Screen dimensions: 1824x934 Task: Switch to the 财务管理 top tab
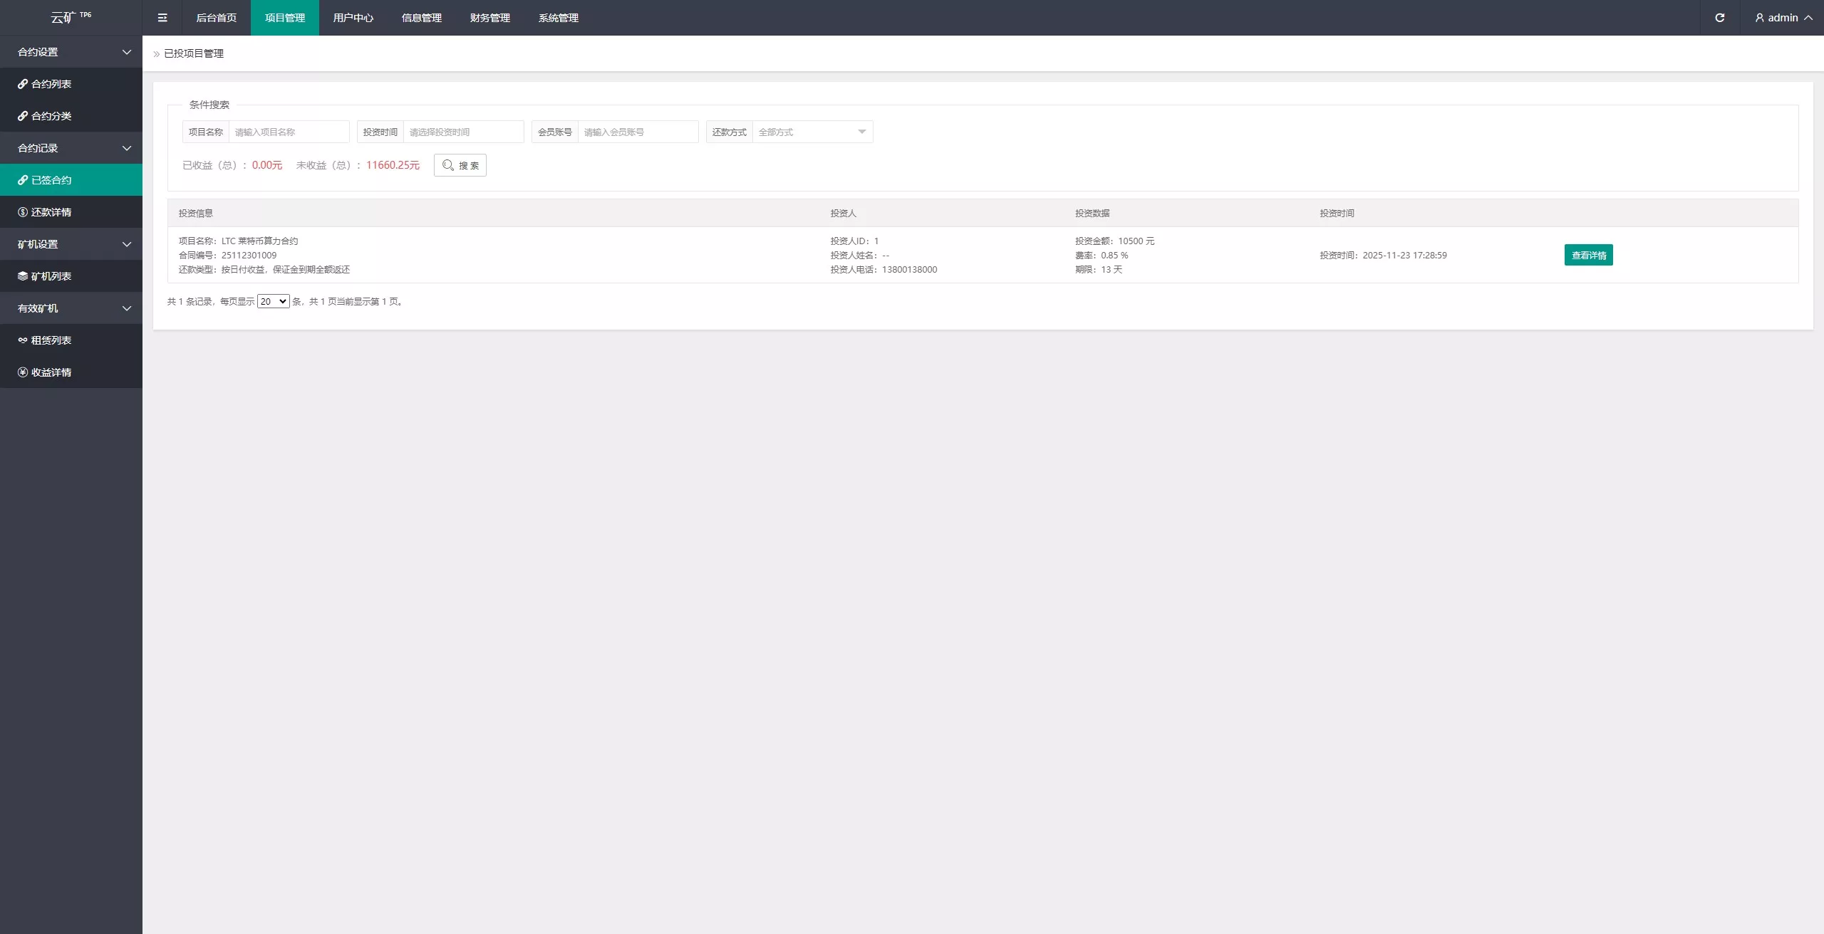490,18
